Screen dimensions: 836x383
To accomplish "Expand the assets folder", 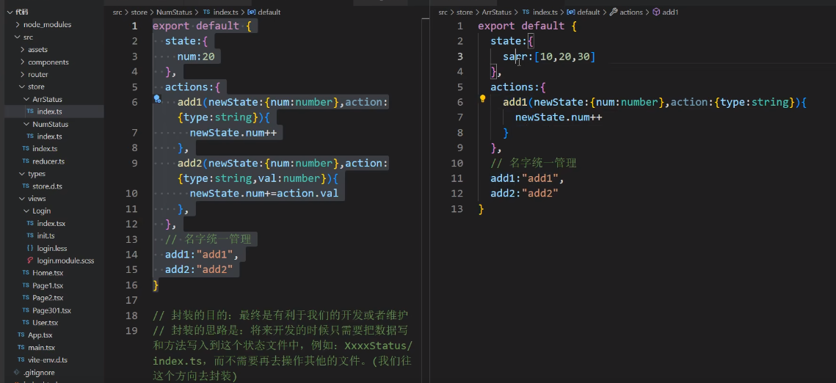I will [23, 50].
